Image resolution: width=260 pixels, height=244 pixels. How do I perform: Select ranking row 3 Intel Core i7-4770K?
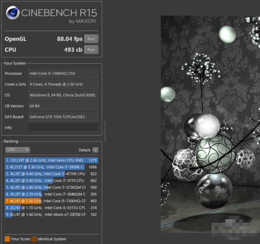pos(52,174)
